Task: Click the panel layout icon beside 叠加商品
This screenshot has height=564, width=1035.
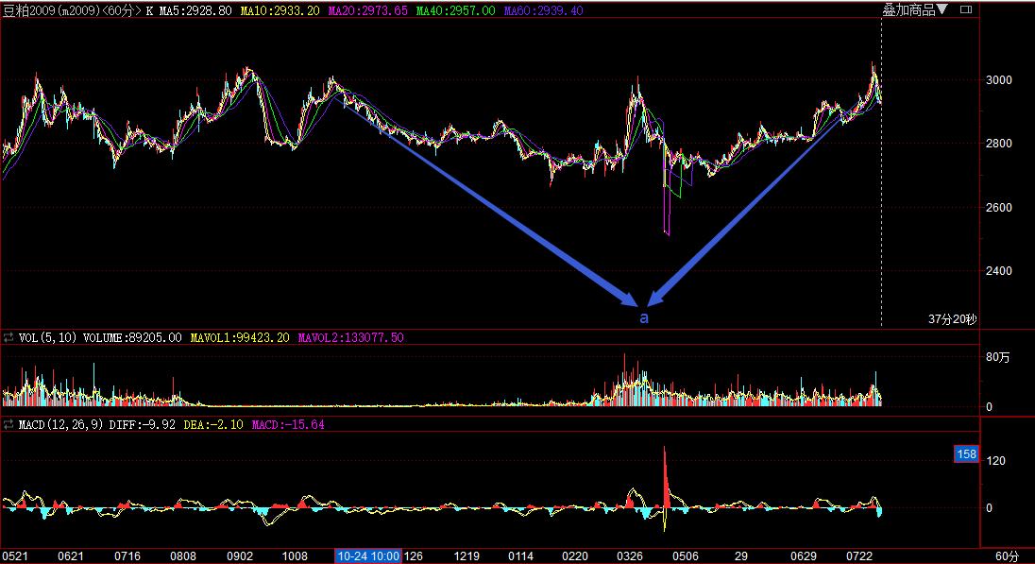Action: coord(966,9)
